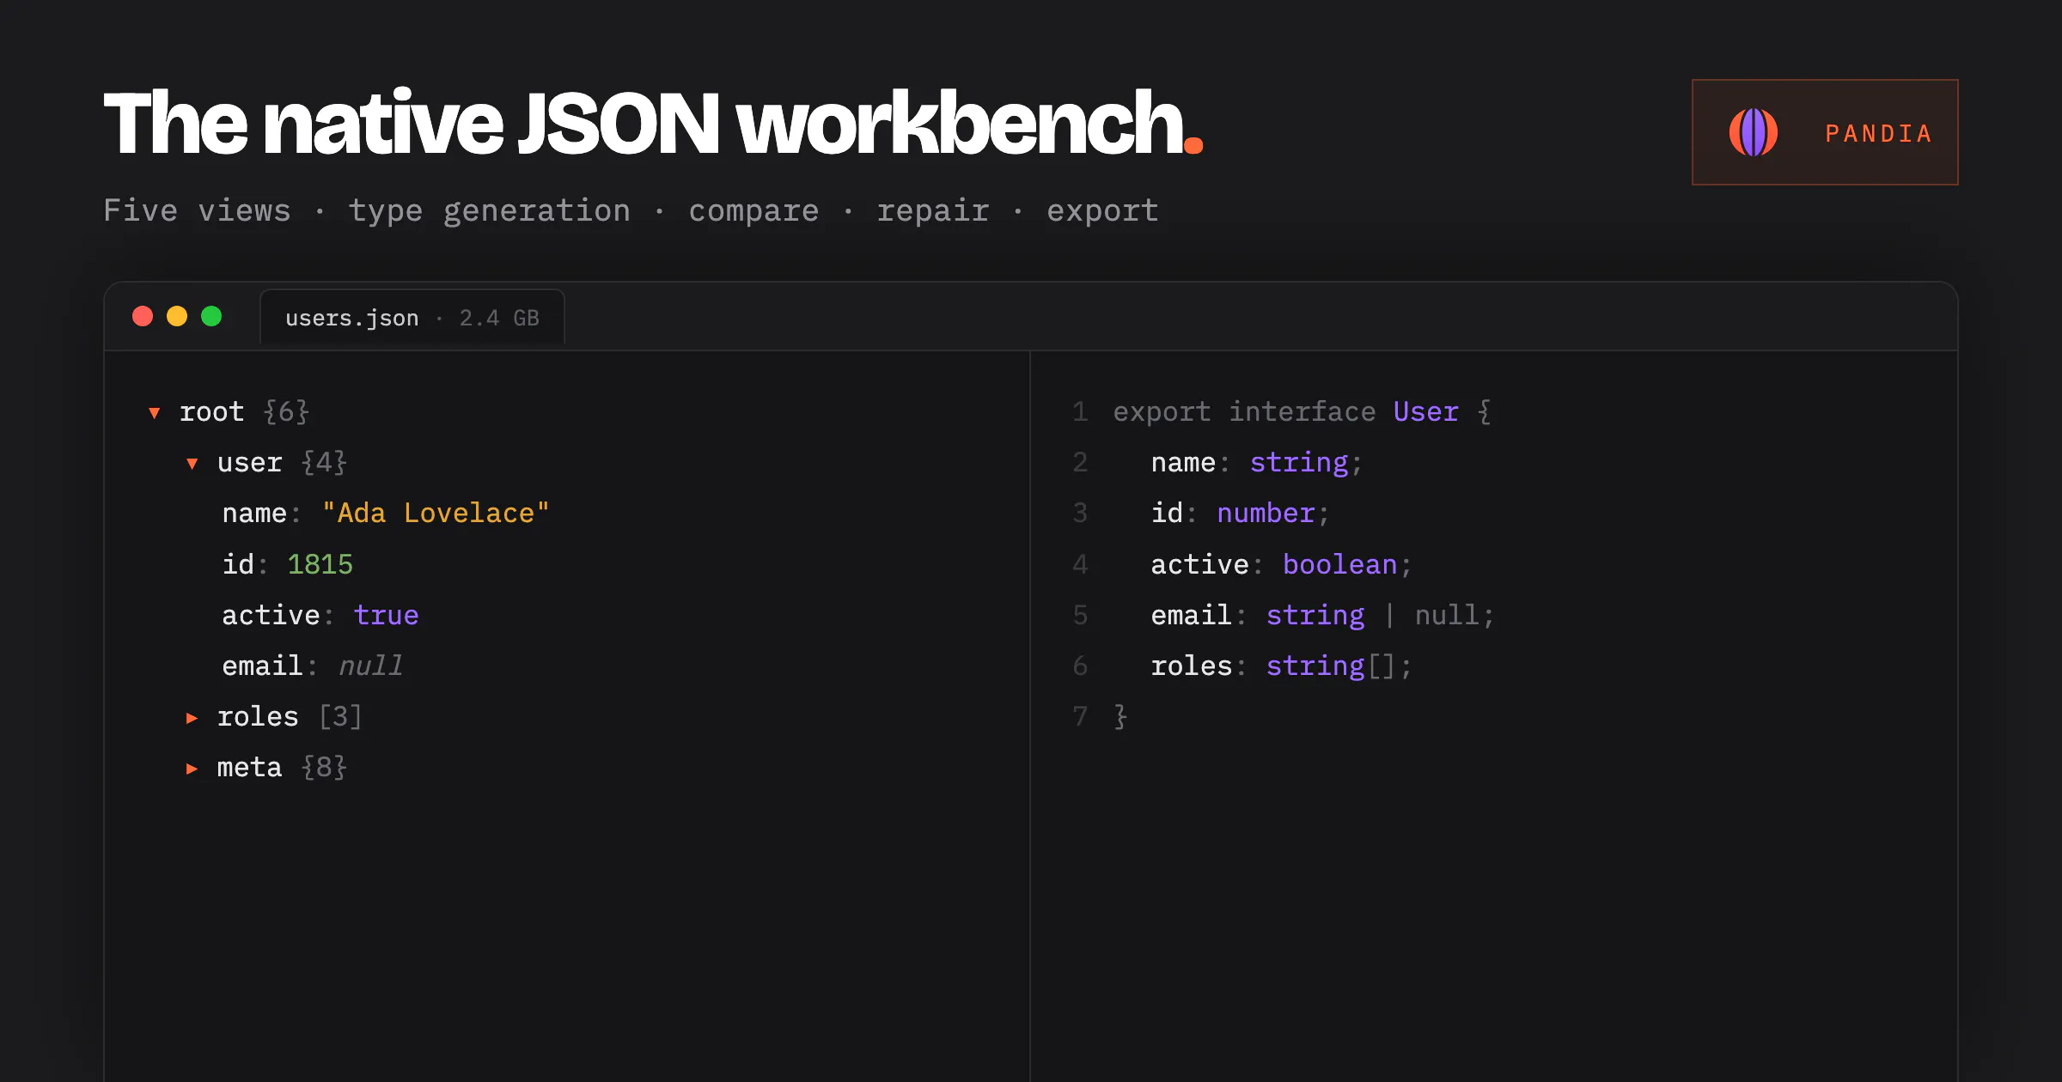This screenshot has width=2062, height=1082.
Task: Click line number 7 in gutter
Action: [1080, 716]
